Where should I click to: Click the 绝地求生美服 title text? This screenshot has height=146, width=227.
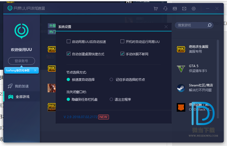click(198, 47)
